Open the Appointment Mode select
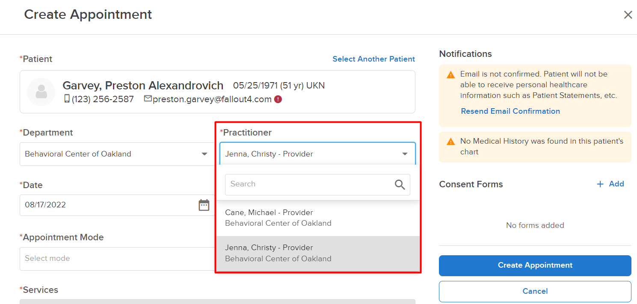 pos(117,259)
